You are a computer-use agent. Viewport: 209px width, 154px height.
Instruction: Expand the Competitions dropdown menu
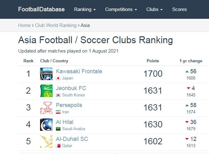pyautogui.click(x=121, y=9)
